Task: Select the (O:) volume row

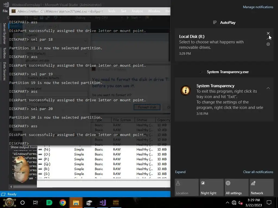Action: [104, 154]
